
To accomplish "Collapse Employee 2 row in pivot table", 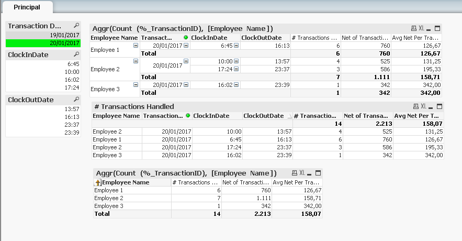I will point(136,61).
